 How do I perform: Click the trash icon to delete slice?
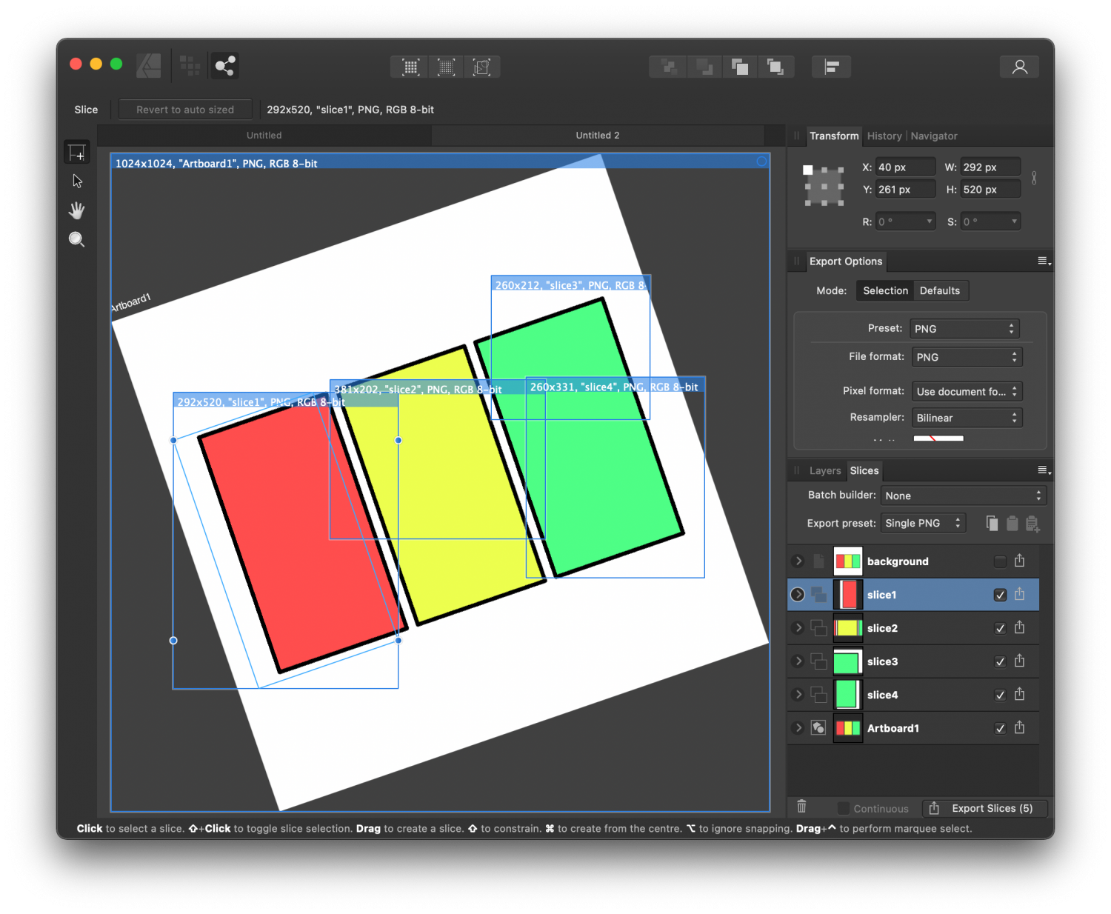tap(801, 807)
